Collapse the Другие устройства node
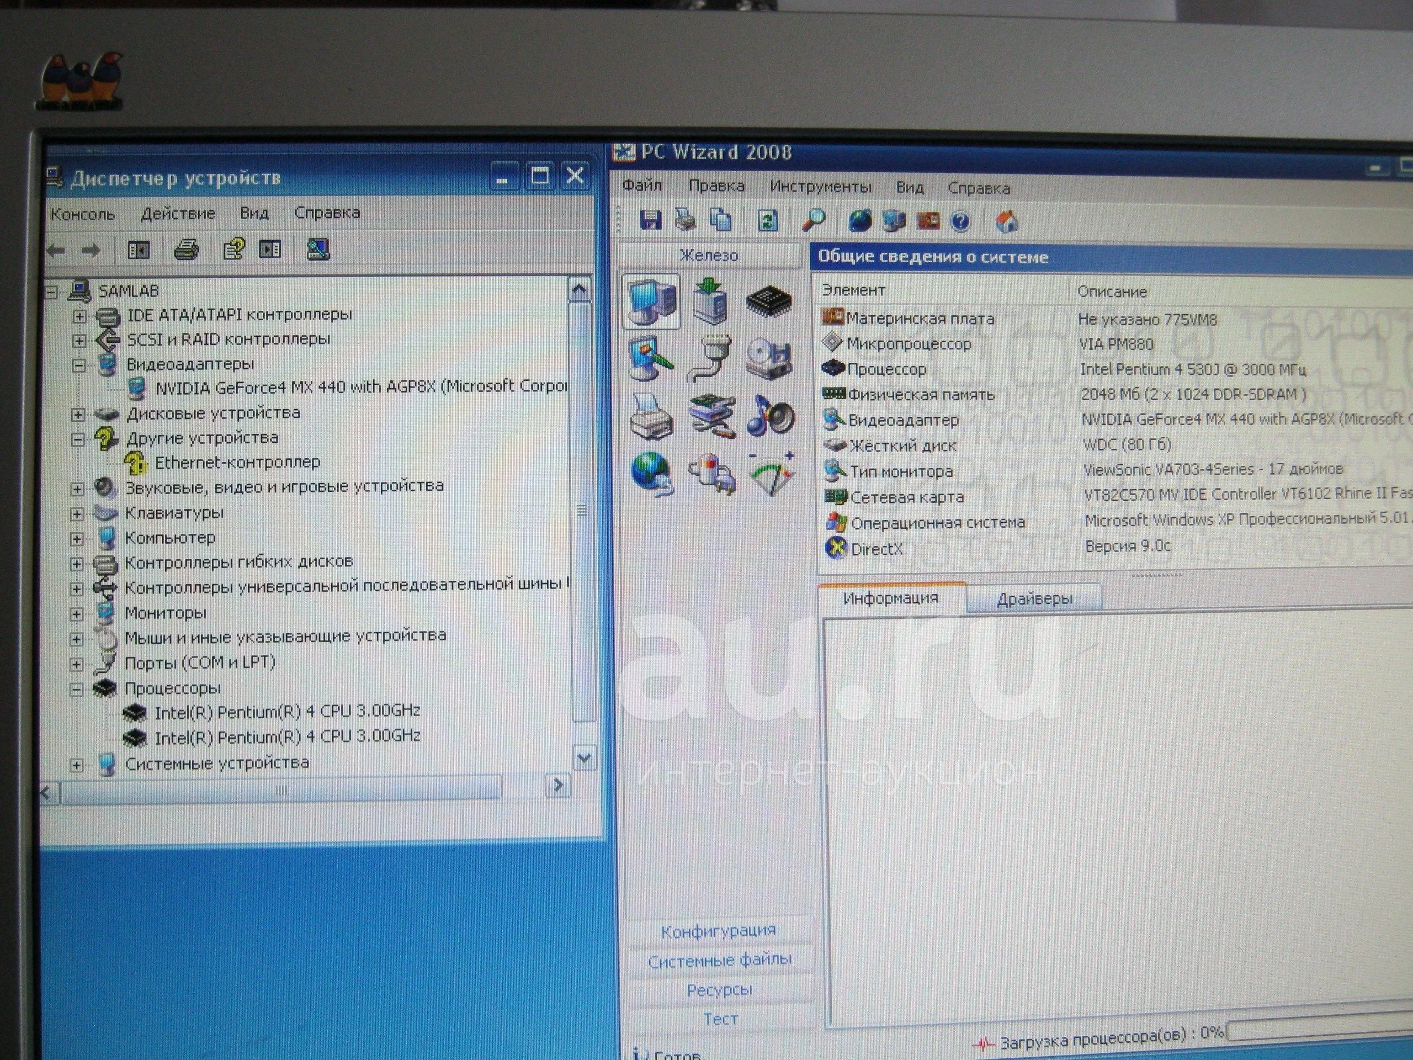The height and width of the screenshot is (1060, 1413). click(x=78, y=439)
